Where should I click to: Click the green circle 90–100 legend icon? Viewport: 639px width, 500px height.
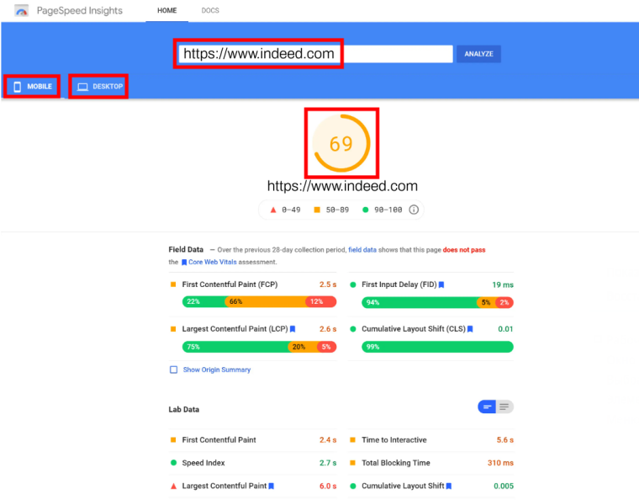[x=365, y=210]
